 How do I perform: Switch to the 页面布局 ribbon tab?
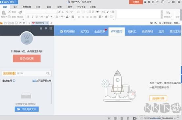coord(27,7)
